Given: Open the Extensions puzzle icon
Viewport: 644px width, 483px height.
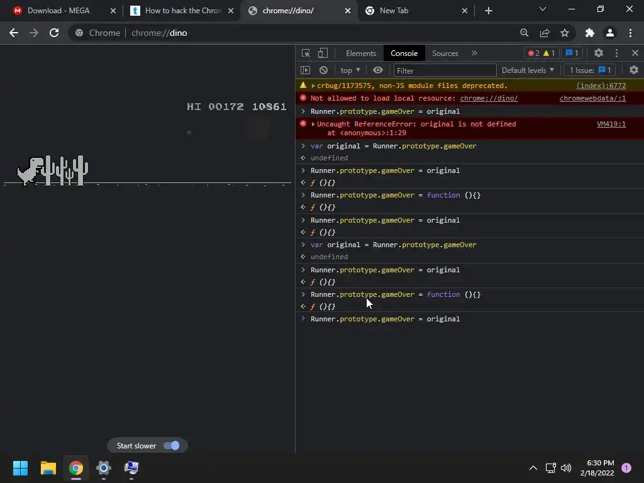Looking at the screenshot, I should coord(590,33).
